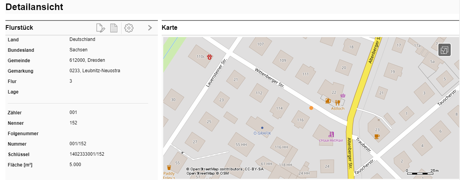460x180 pixels.
Task: Click the O GRAFIK blue dot marker
Action: point(262,127)
